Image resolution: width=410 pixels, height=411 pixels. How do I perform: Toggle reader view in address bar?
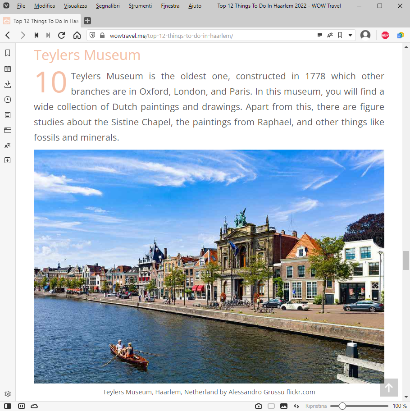pos(319,35)
